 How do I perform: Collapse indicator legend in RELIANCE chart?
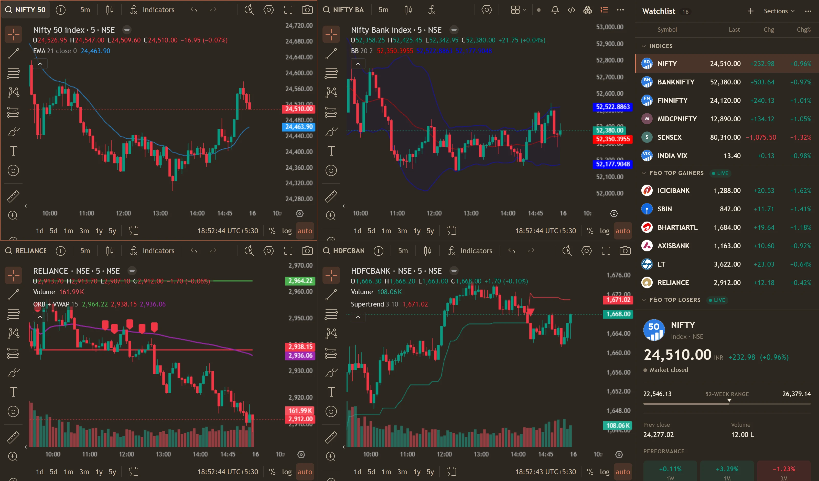pos(40,317)
